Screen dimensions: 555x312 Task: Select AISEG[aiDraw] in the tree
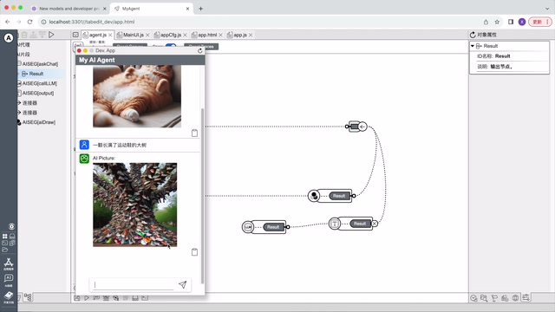point(38,122)
